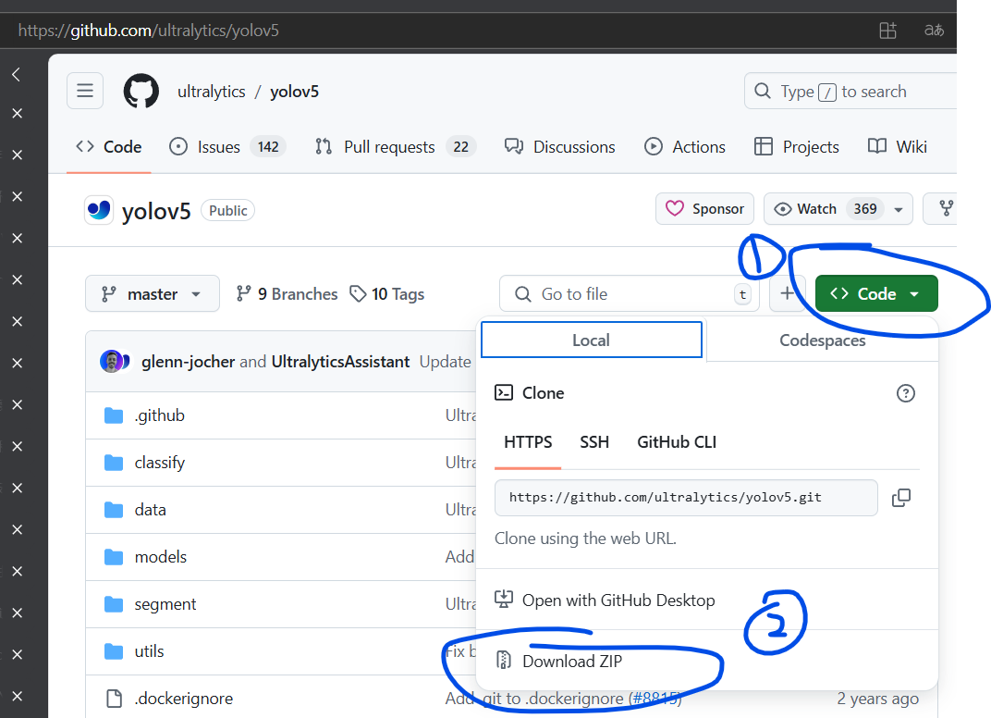Click the browser translate icon

(x=934, y=30)
